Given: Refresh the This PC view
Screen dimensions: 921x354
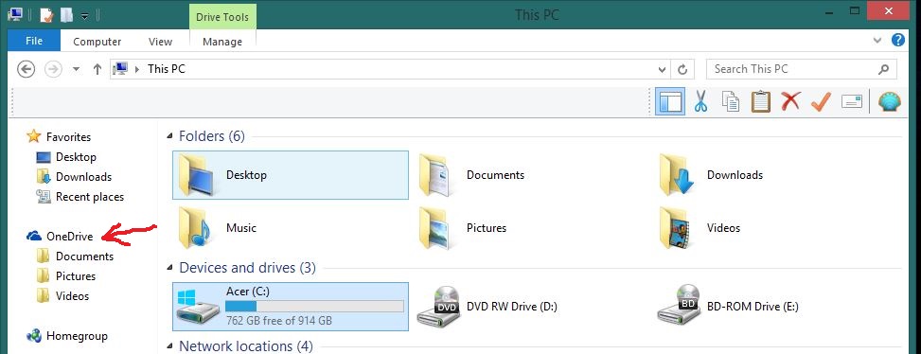Looking at the screenshot, I should pos(682,69).
